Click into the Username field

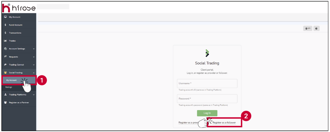(207, 84)
